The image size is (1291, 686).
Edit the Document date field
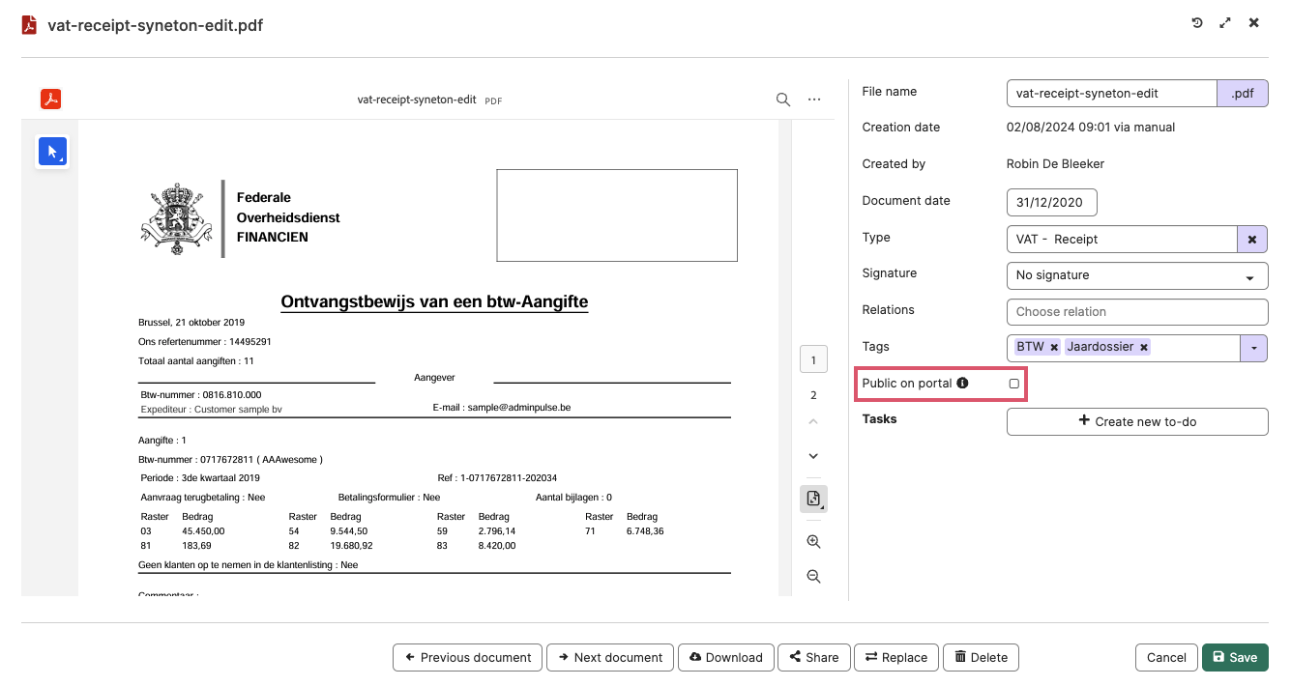tap(1051, 203)
